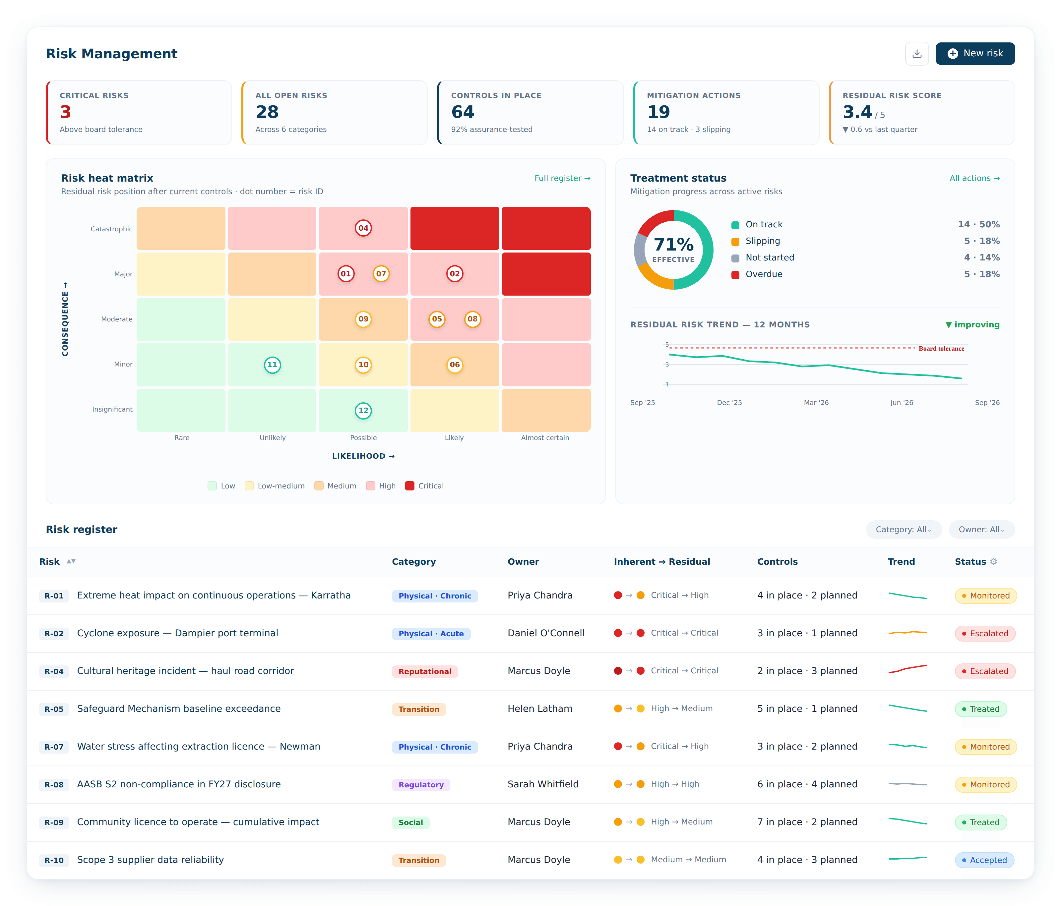Viewport: 1061px width, 906px height.
Task: Click the R-04 trend sparkline
Action: coord(907,669)
